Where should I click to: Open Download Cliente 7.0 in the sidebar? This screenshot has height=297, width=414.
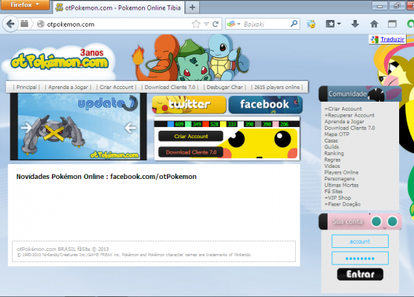point(349,128)
